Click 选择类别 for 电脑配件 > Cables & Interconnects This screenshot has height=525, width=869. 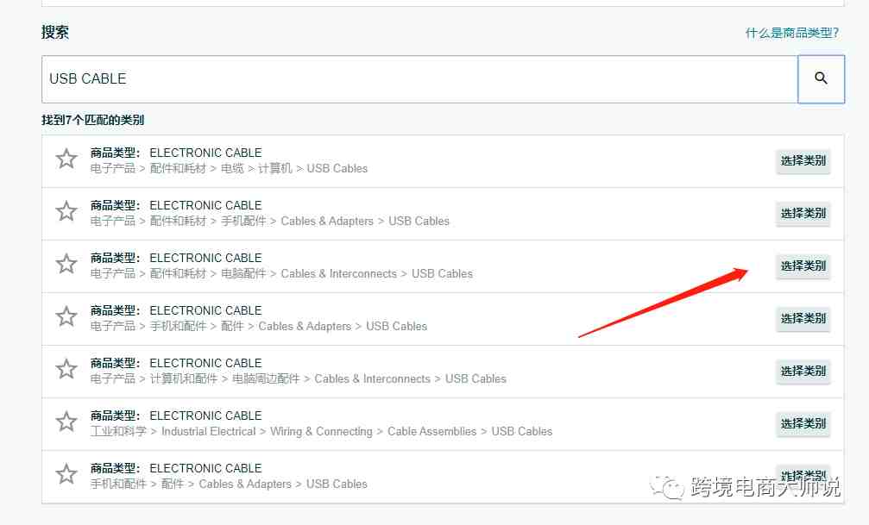click(x=803, y=266)
